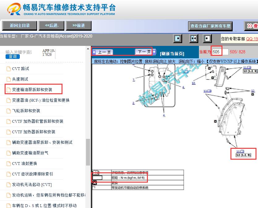Click part number 12 link in diagram
The width and height of the screenshot is (258, 208).
tap(253, 91)
